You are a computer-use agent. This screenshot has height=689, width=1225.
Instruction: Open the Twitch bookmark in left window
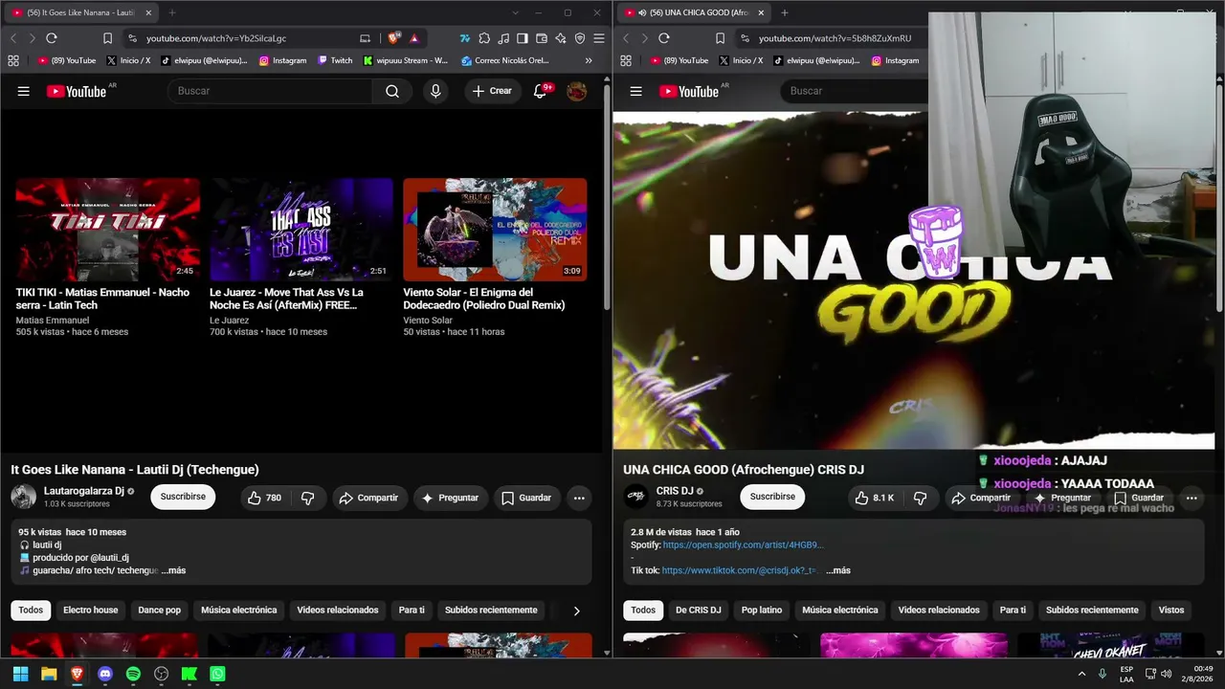click(x=335, y=60)
